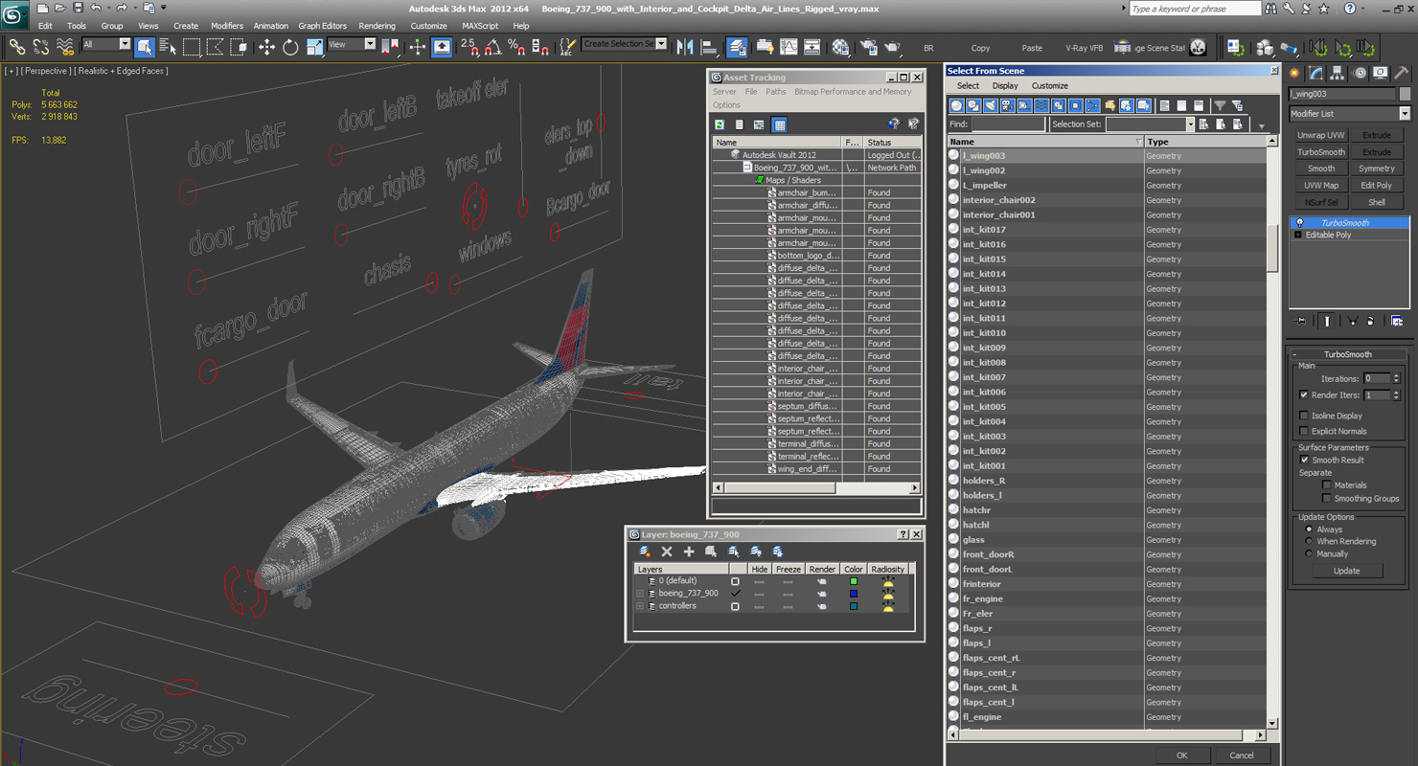The image size is (1418, 766).
Task: Select the Link tool in main toolbar
Action: (x=16, y=46)
